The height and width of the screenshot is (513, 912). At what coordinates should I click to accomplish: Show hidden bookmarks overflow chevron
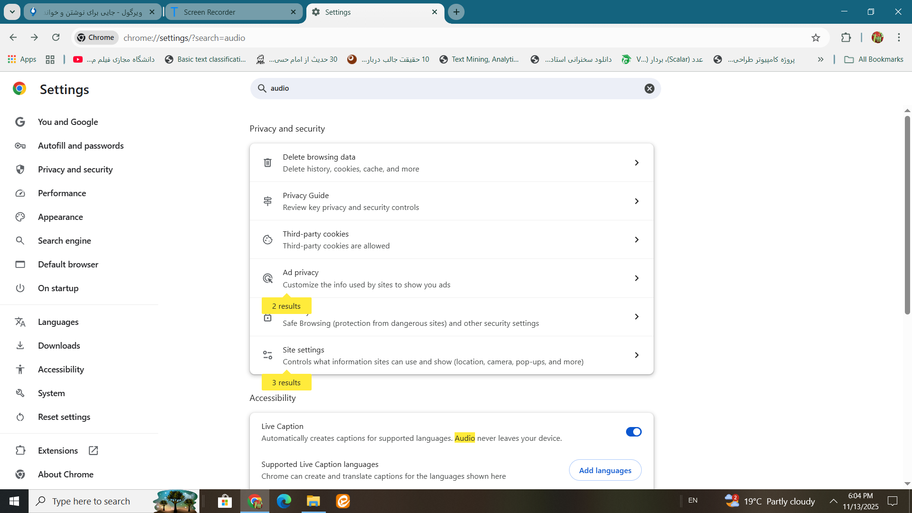click(820, 59)
